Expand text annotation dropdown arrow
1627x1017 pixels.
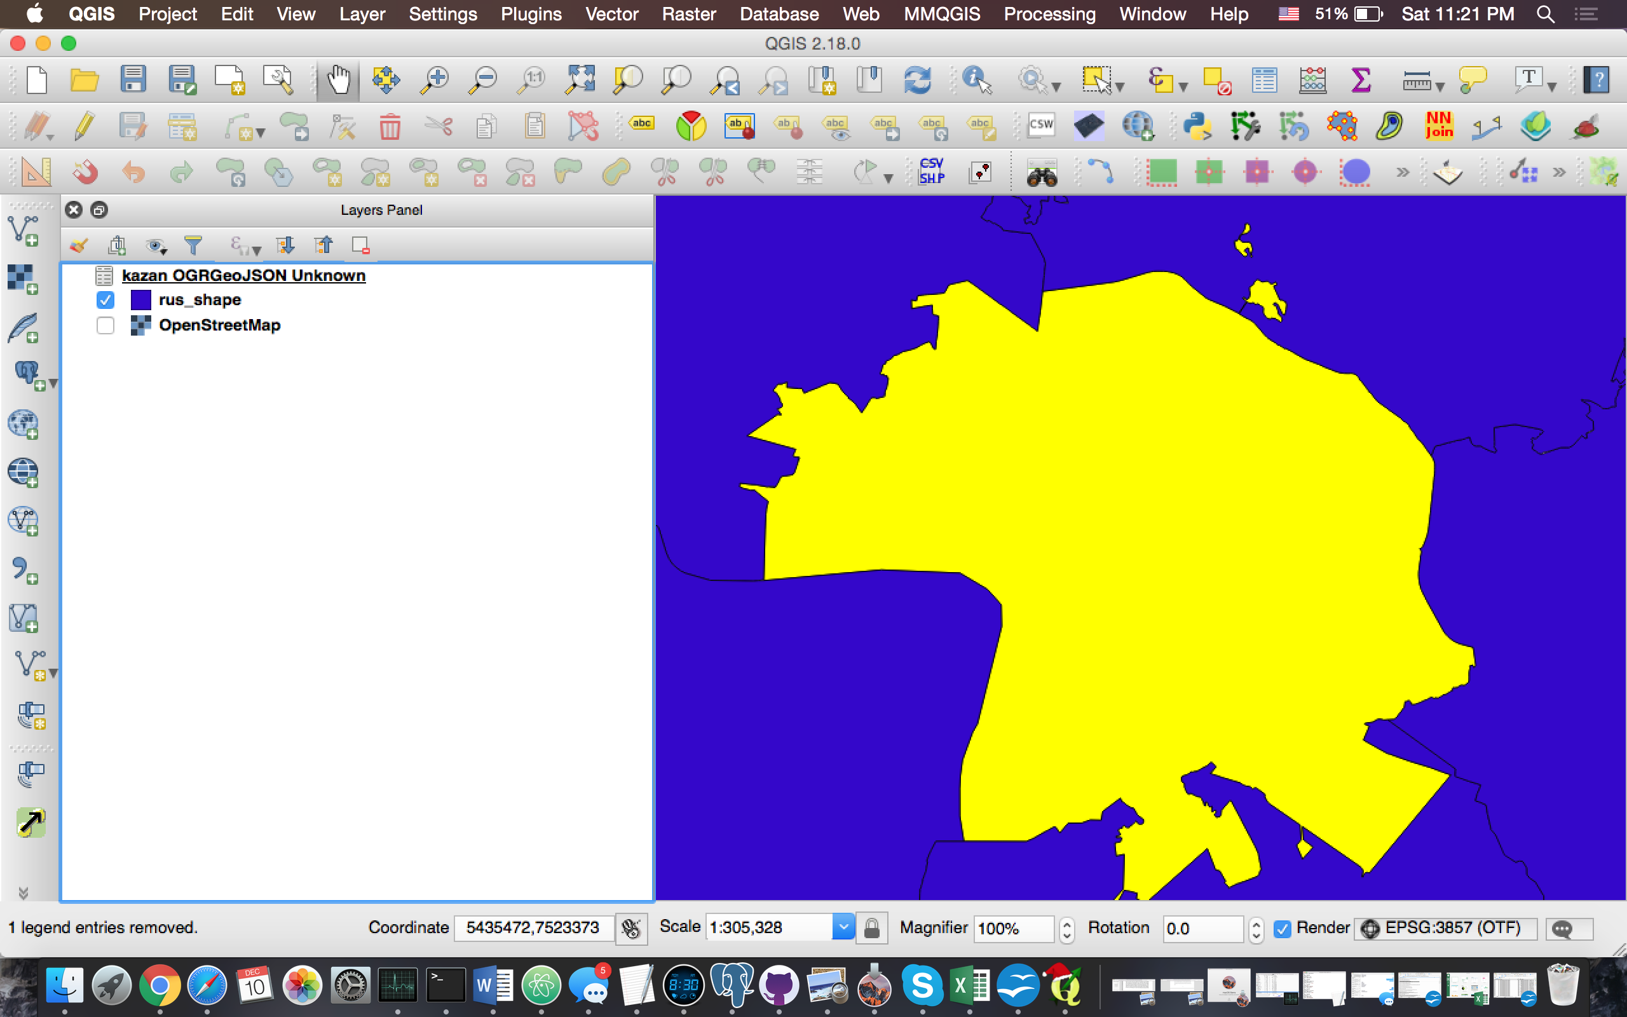(x=1552, y=87)
